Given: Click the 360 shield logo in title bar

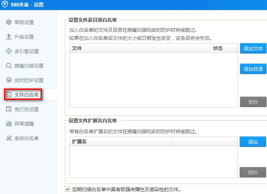Looking at the screenshot, I should [5, 4].
